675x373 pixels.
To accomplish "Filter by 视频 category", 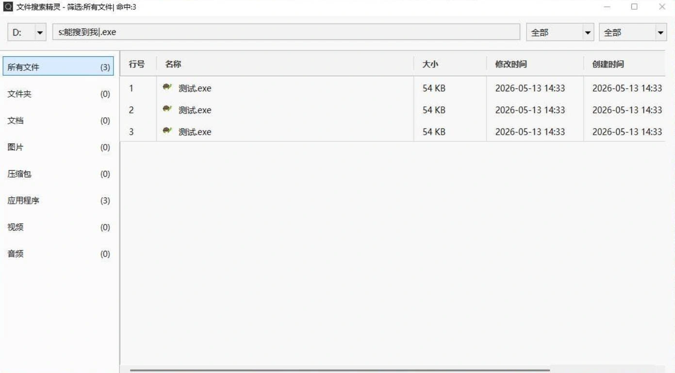I will tap(58, 227).
